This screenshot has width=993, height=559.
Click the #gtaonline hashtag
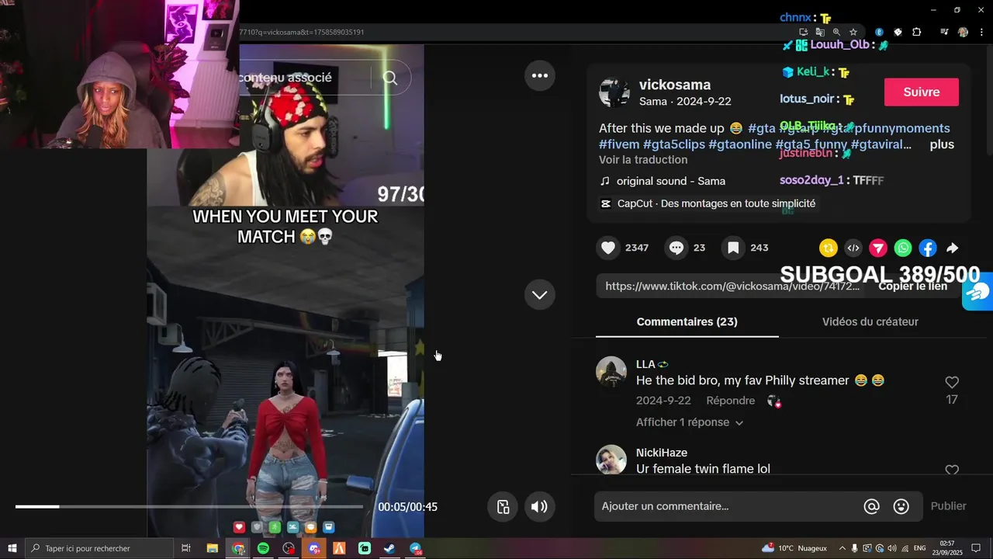point(740,144)
